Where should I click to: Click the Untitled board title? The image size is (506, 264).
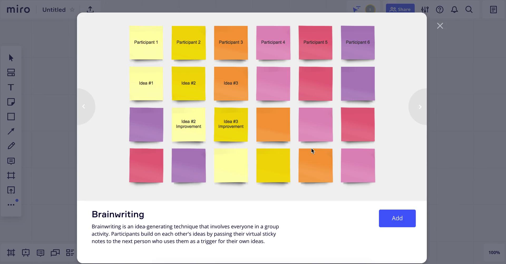tap(54, 10)
